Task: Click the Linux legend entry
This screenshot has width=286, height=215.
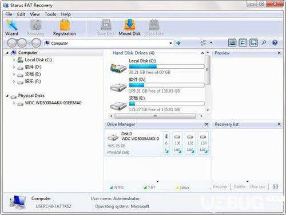Action: (182, 187)
